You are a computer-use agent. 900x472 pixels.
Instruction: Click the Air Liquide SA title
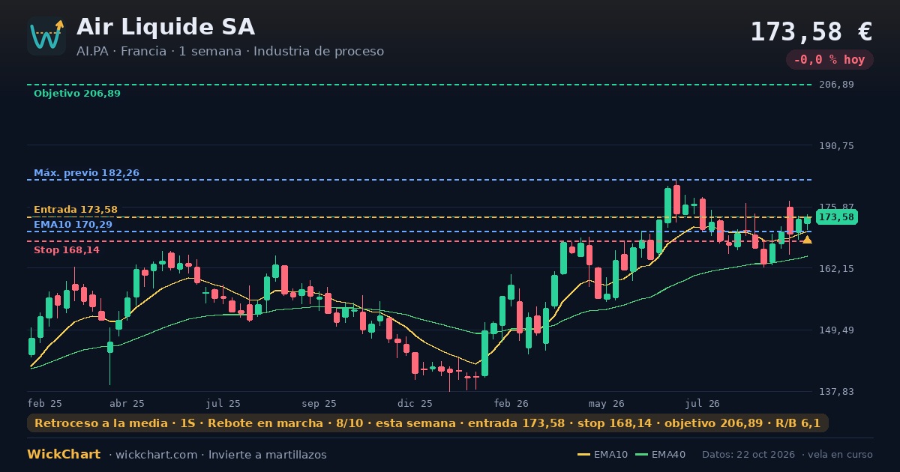point(166,27)
